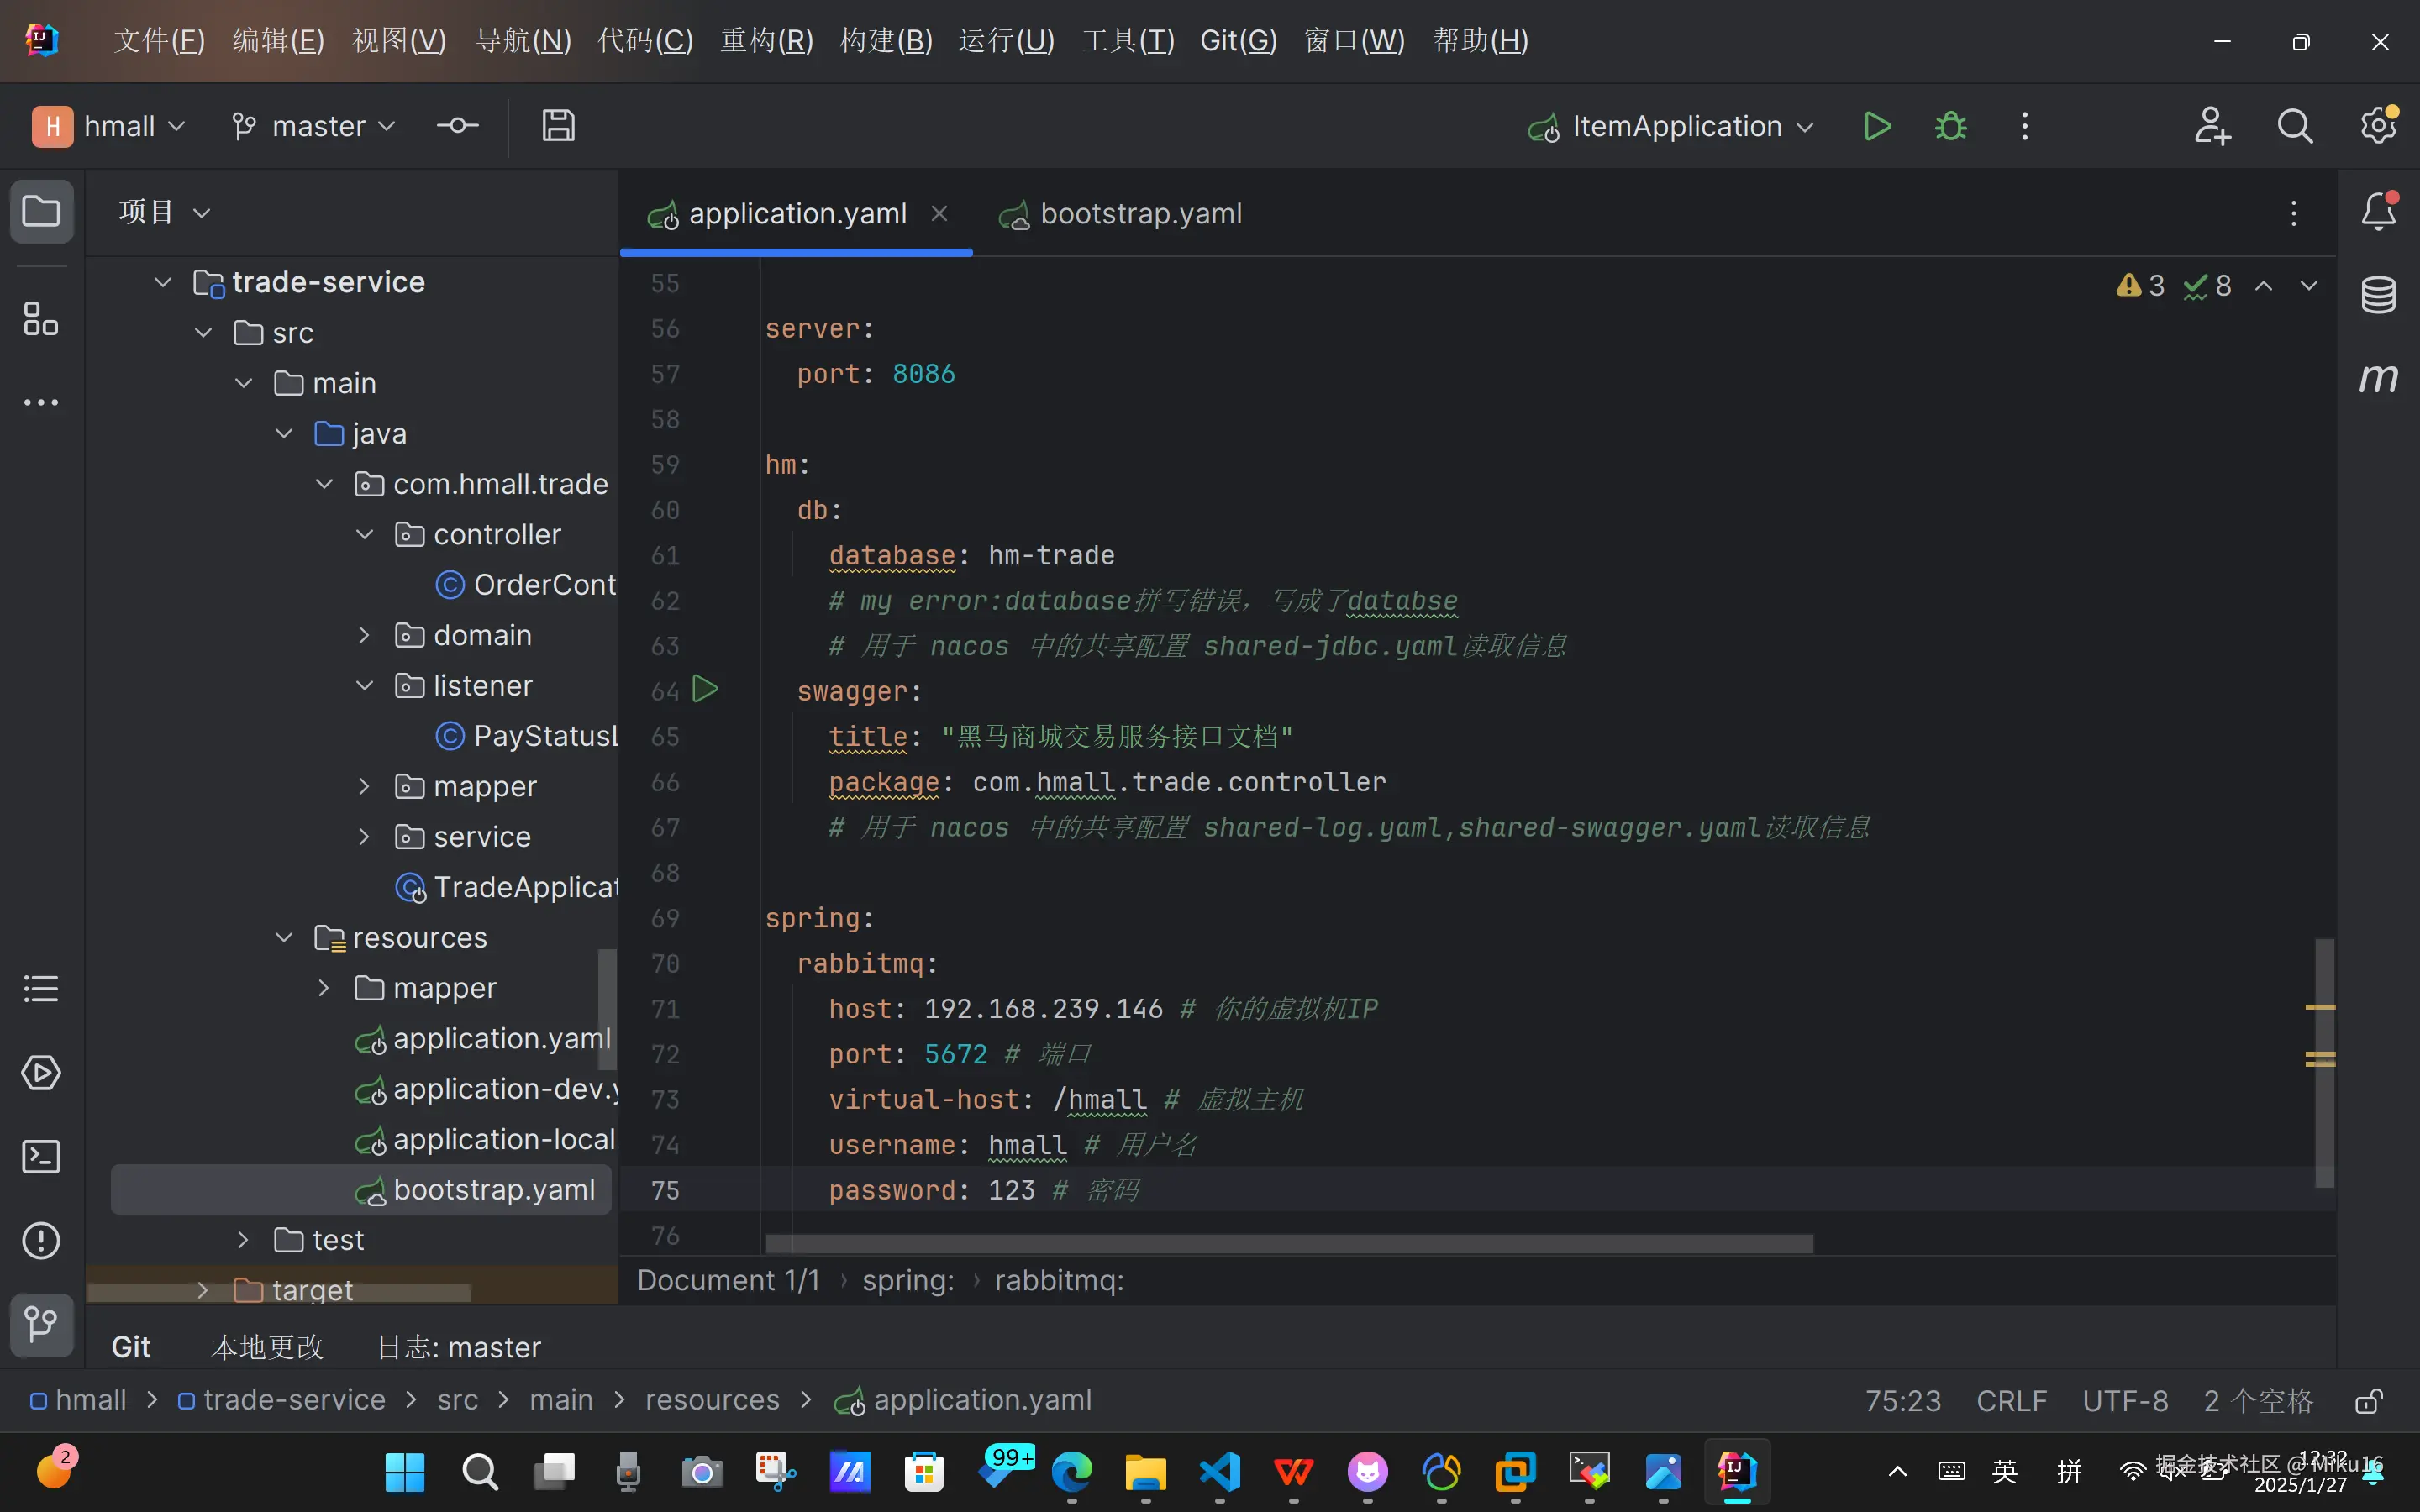Switch to the bootstrap.yaml editor tab
The image size is (2420, 1512).
click(x=1140, y=214)
